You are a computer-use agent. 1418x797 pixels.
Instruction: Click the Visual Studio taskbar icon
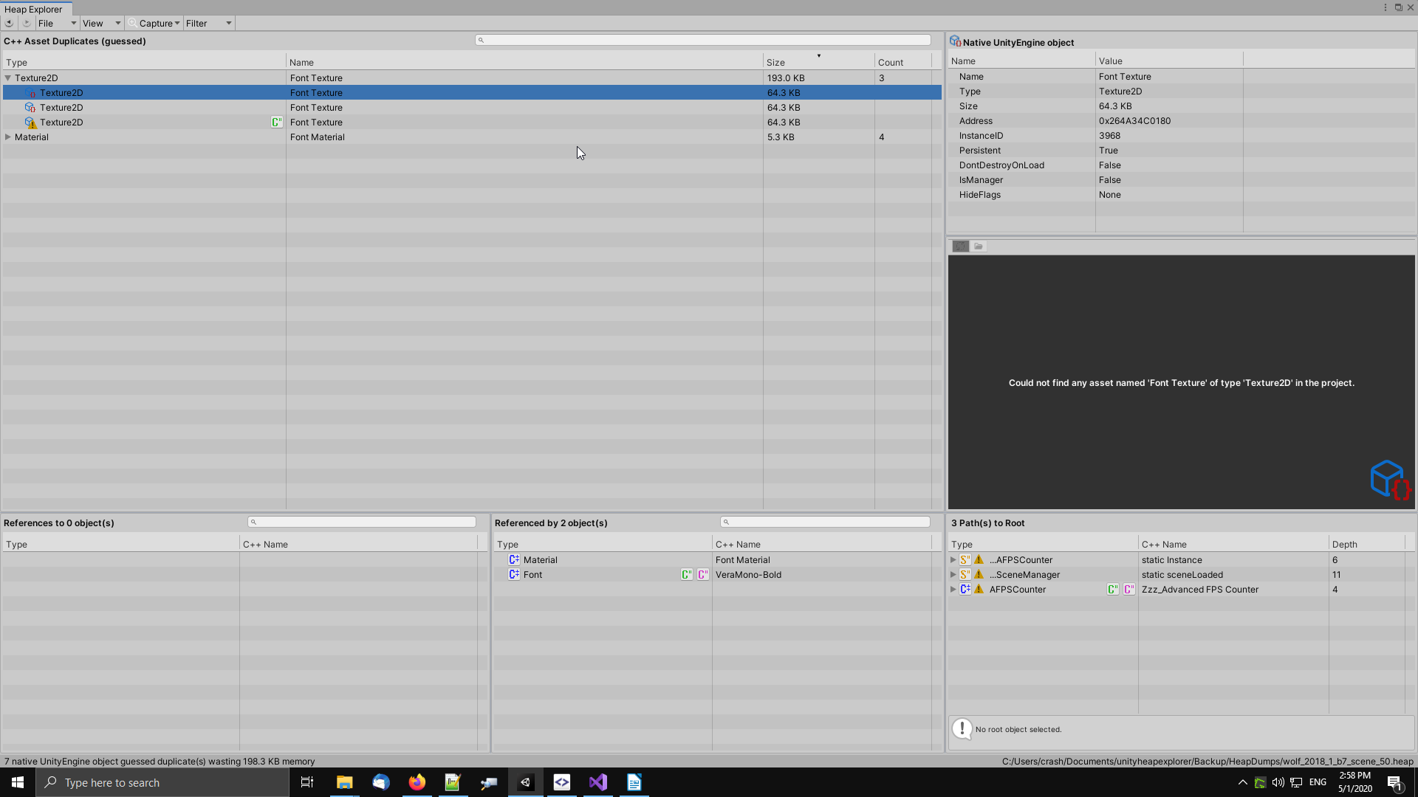[598, 782]
